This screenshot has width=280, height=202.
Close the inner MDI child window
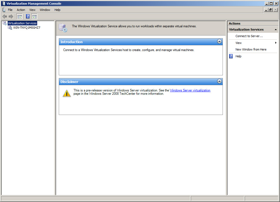click(276, 10)
